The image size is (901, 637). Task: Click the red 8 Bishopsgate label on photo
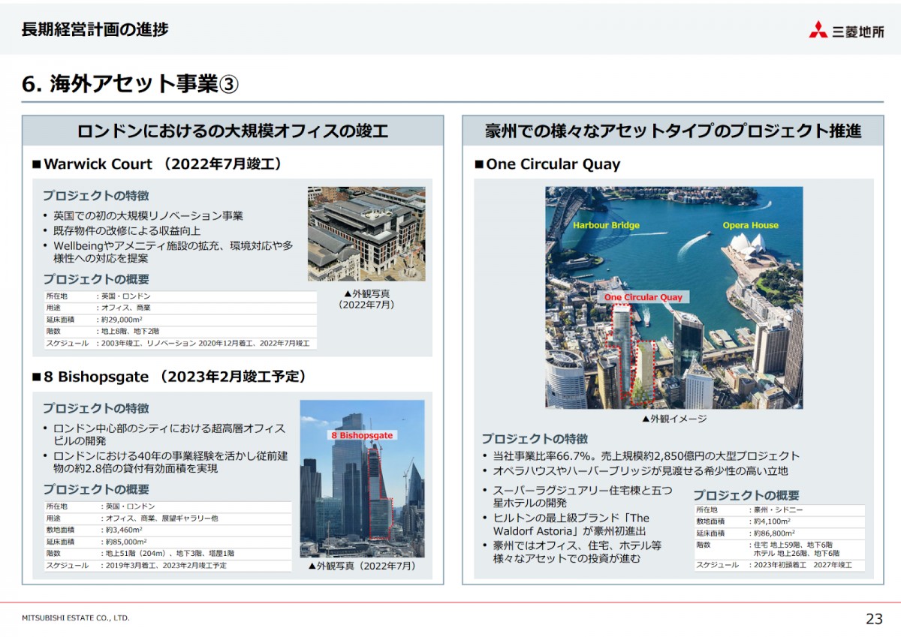tap(363, 435)
